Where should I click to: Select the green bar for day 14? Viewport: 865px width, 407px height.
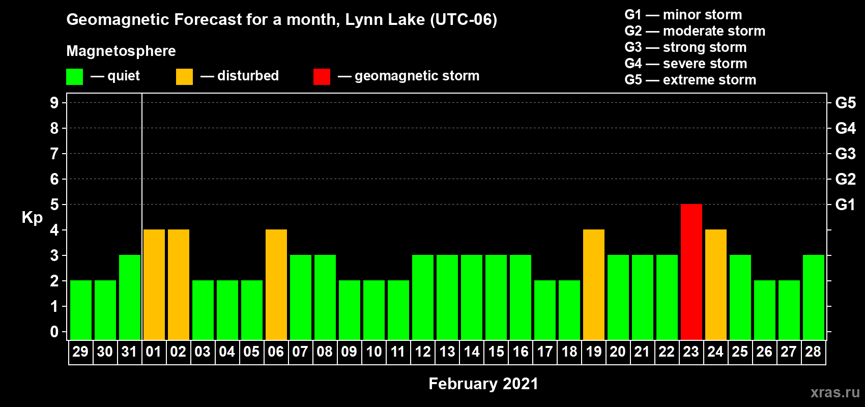pos(472,298)
